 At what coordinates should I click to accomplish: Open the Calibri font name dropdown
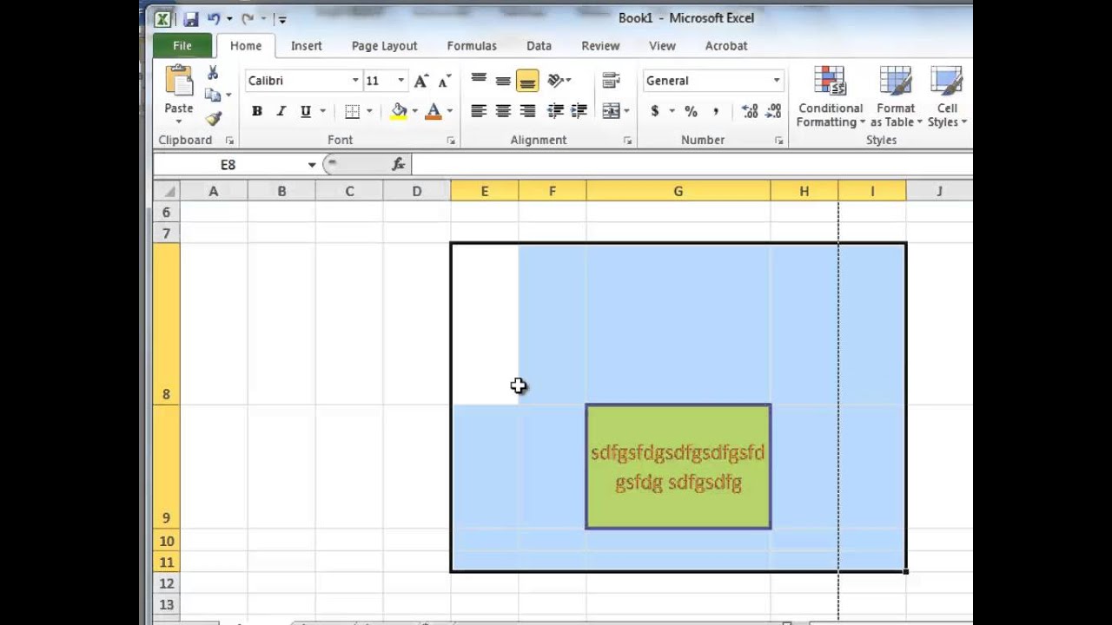[355, 81]
